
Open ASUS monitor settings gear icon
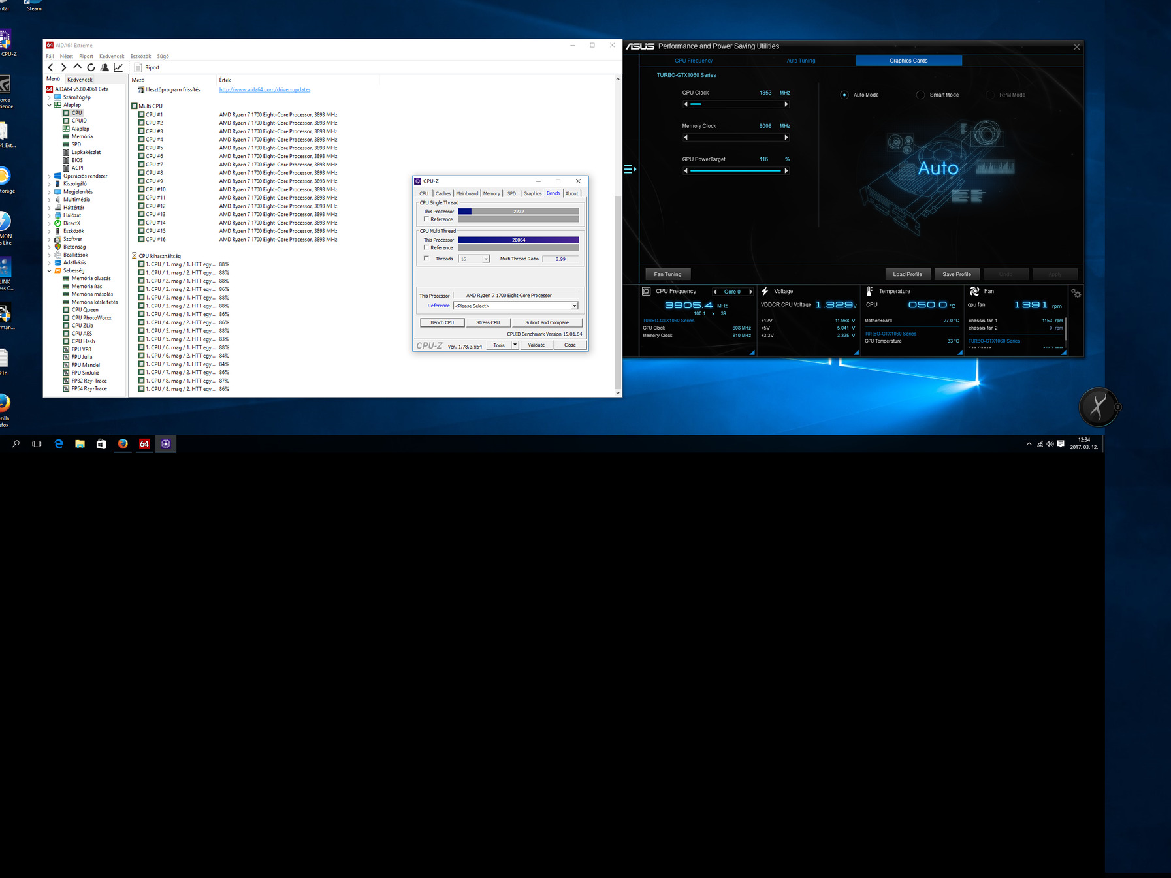(x=1076, y=294)
